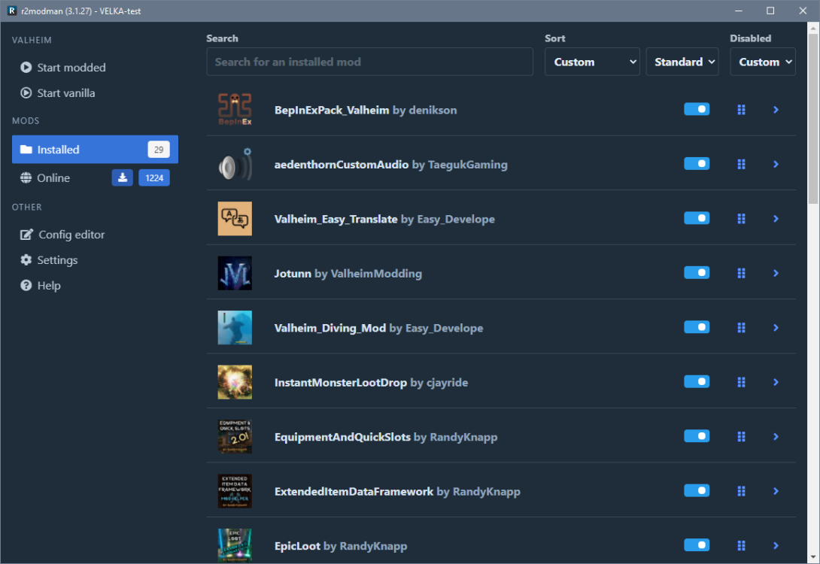This screenshot has width=820, height=564.
Task: Expand the EquipmentAndQuickSlots row chevron
Action: (x=776, y=436)
